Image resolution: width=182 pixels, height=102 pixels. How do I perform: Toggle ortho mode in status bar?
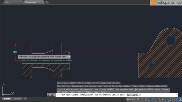pyautogui.click(x=149, y=99)
